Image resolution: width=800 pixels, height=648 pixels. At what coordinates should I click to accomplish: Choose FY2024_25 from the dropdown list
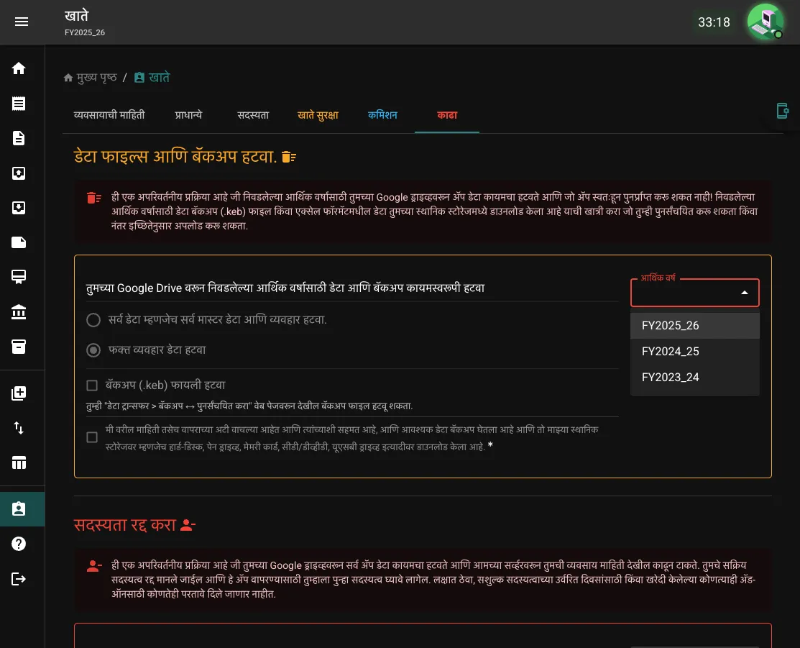(695, 351)
